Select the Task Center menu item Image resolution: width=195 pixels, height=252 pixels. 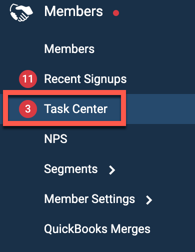(x=75, y=109)
